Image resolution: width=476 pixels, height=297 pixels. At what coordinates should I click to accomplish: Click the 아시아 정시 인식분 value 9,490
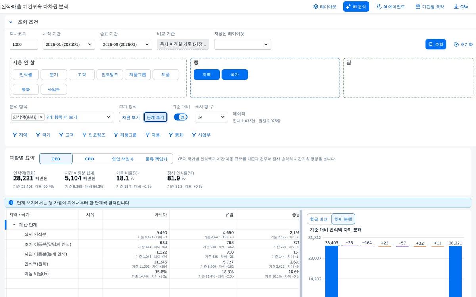point(161,232)
